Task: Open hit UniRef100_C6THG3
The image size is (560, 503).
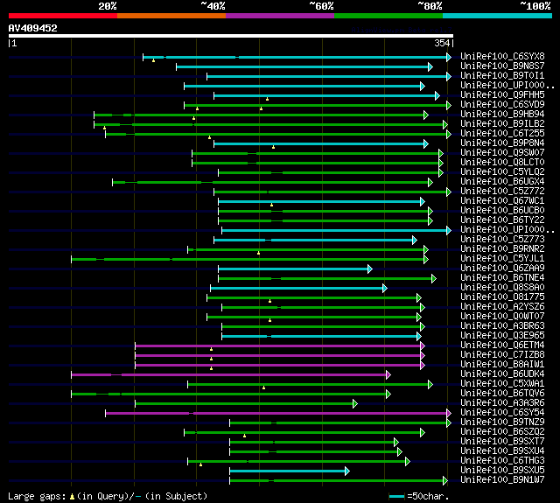Action: coord(502,461)
